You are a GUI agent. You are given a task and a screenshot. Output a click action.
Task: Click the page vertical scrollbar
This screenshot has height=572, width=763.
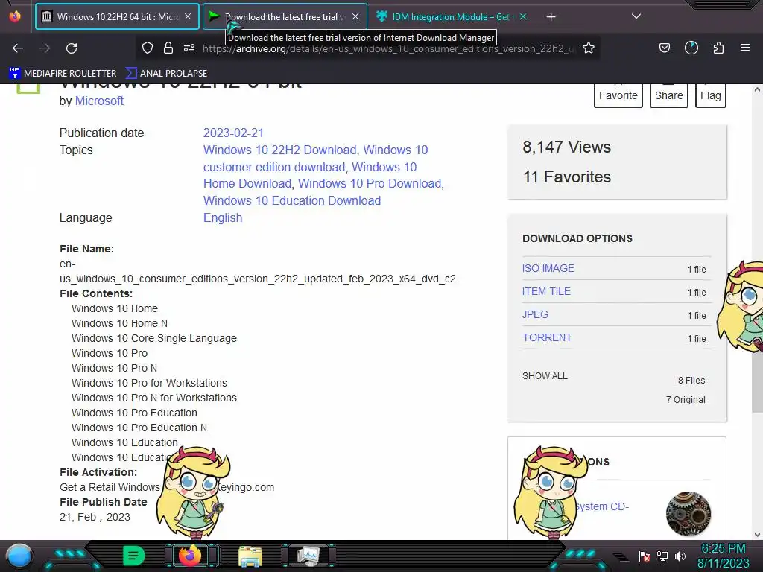point(757,311)
